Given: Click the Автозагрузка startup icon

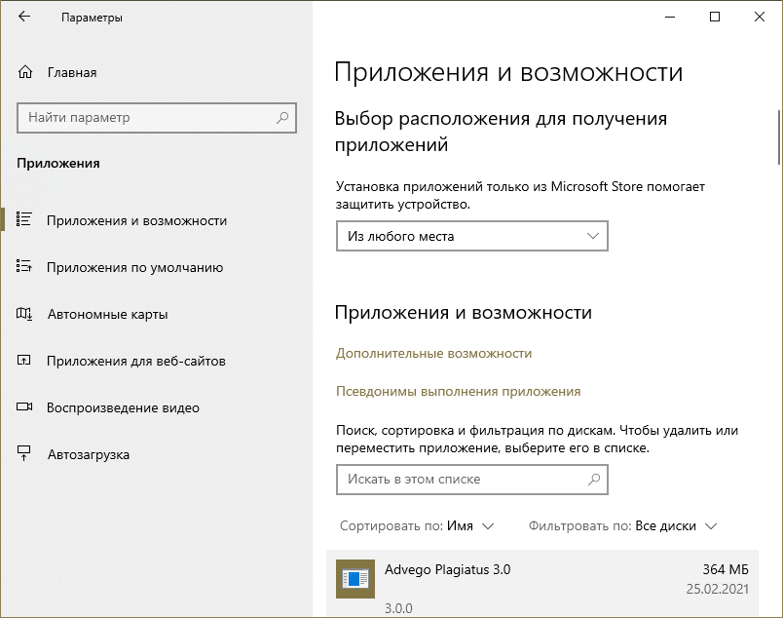Looking at the screenshot, I should point(25,454).
